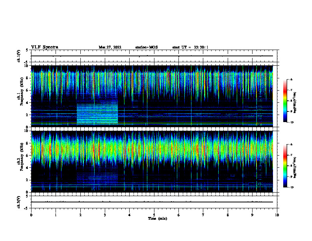Click the "station=MOS" header label
This screenshot has width=312, height=241.
147,47
